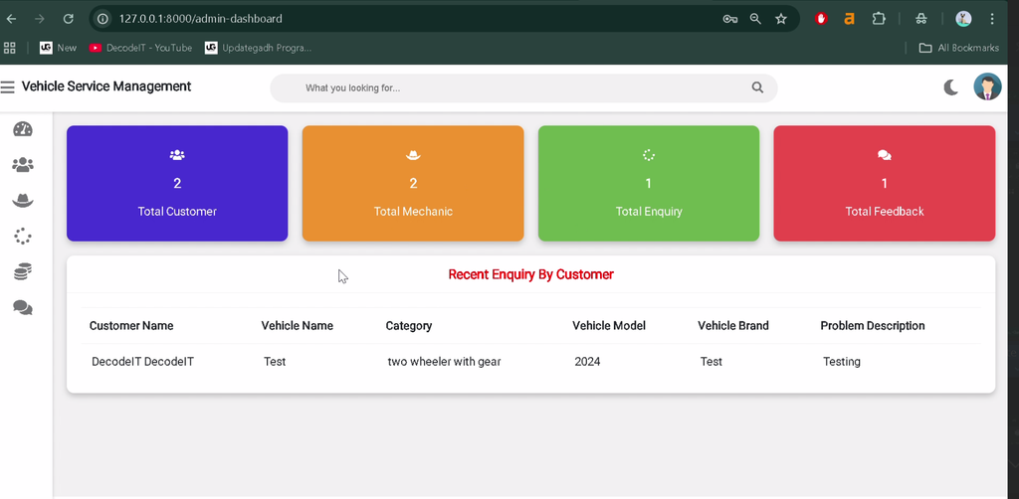
Task: Click the Vehicle Model column header
Action: (x=609, y=326)
